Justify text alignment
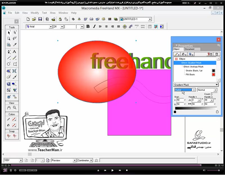 point(118,26)
